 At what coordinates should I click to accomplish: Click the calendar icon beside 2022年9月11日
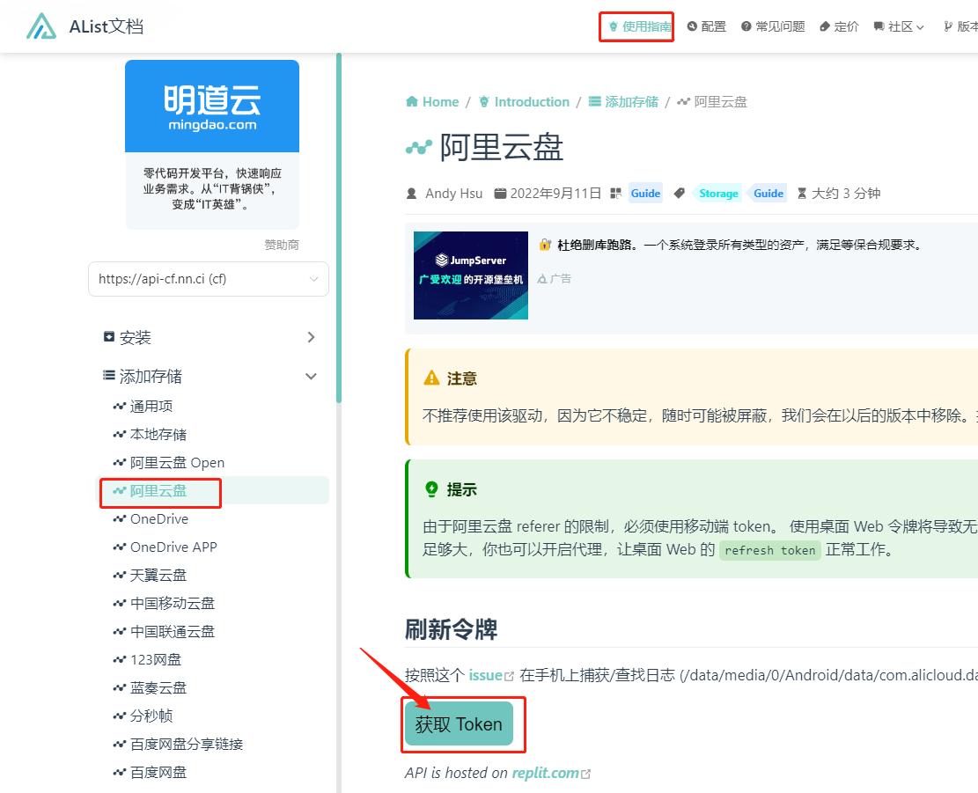point(500,194)
